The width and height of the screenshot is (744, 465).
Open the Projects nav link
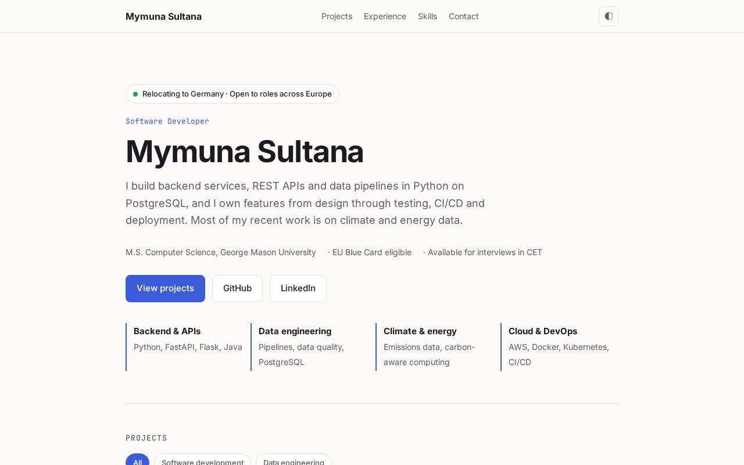coord(337,16)
